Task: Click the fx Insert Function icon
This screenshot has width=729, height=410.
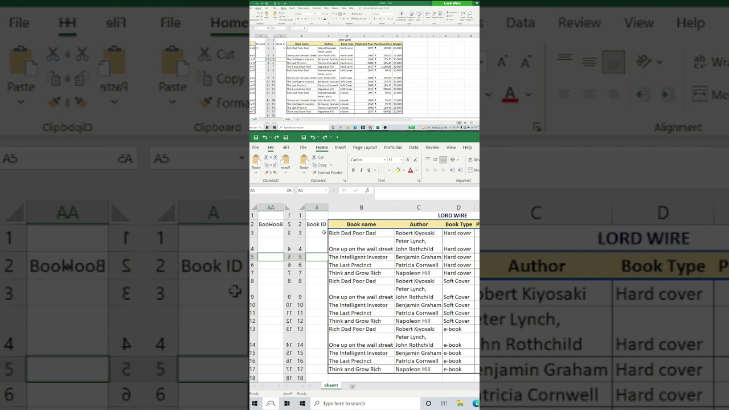Action: [367, 190]
